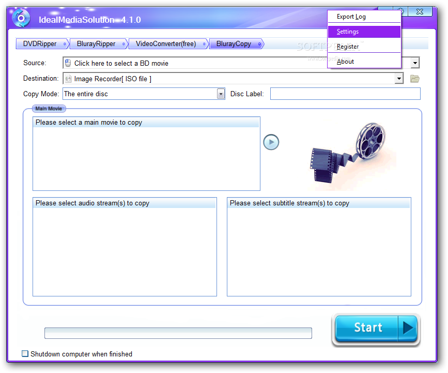Click the film reel preview image

(x=353, y=155)
